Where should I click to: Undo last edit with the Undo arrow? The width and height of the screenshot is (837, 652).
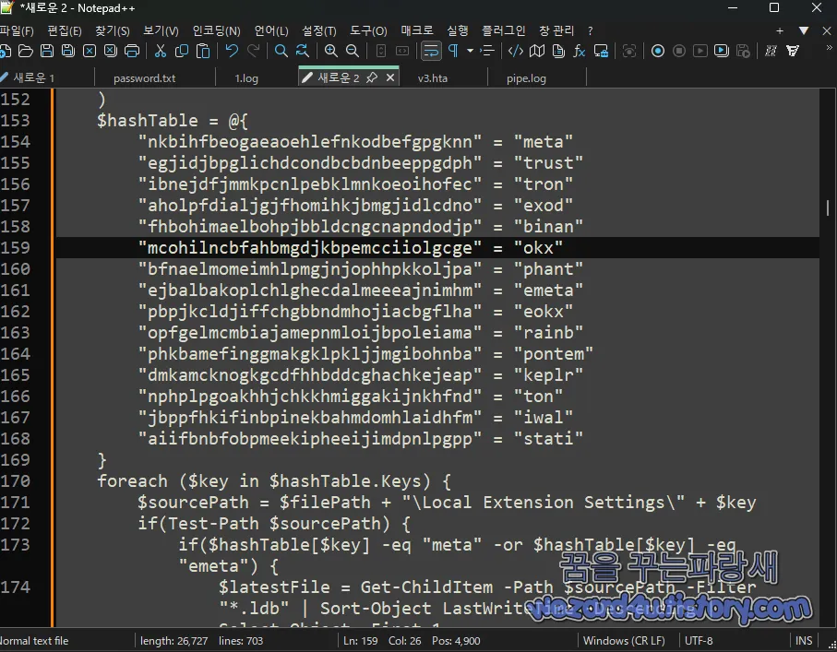(x=232, y=51)
